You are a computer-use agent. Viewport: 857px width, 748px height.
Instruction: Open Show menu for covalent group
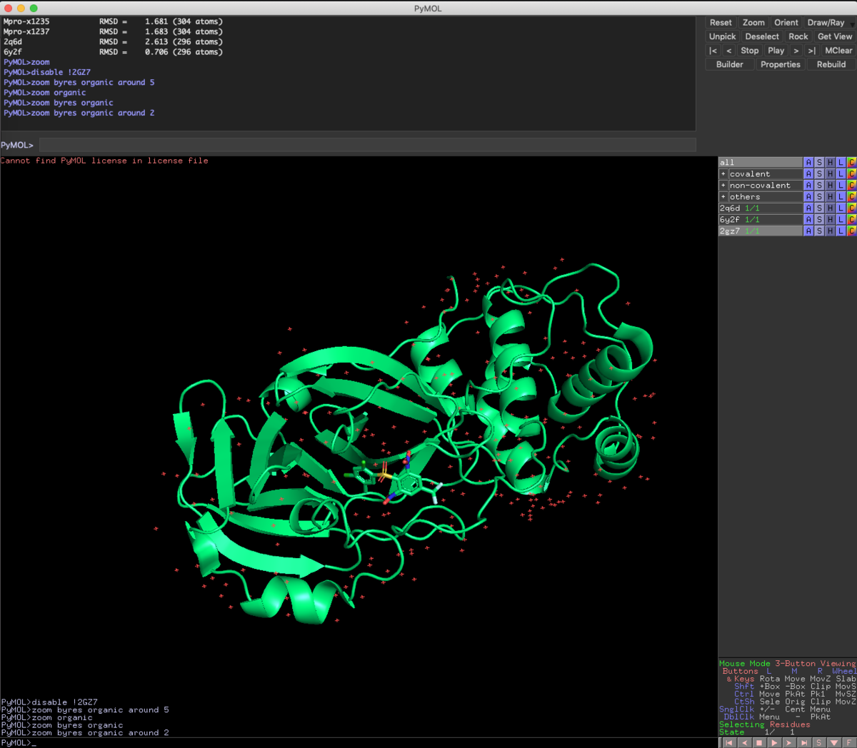pyautogui.click(x=819, y=174)
